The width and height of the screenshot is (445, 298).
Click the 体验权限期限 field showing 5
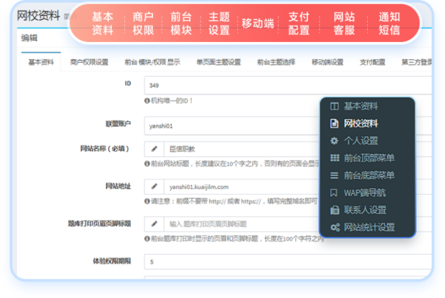[x=288, y=261]
